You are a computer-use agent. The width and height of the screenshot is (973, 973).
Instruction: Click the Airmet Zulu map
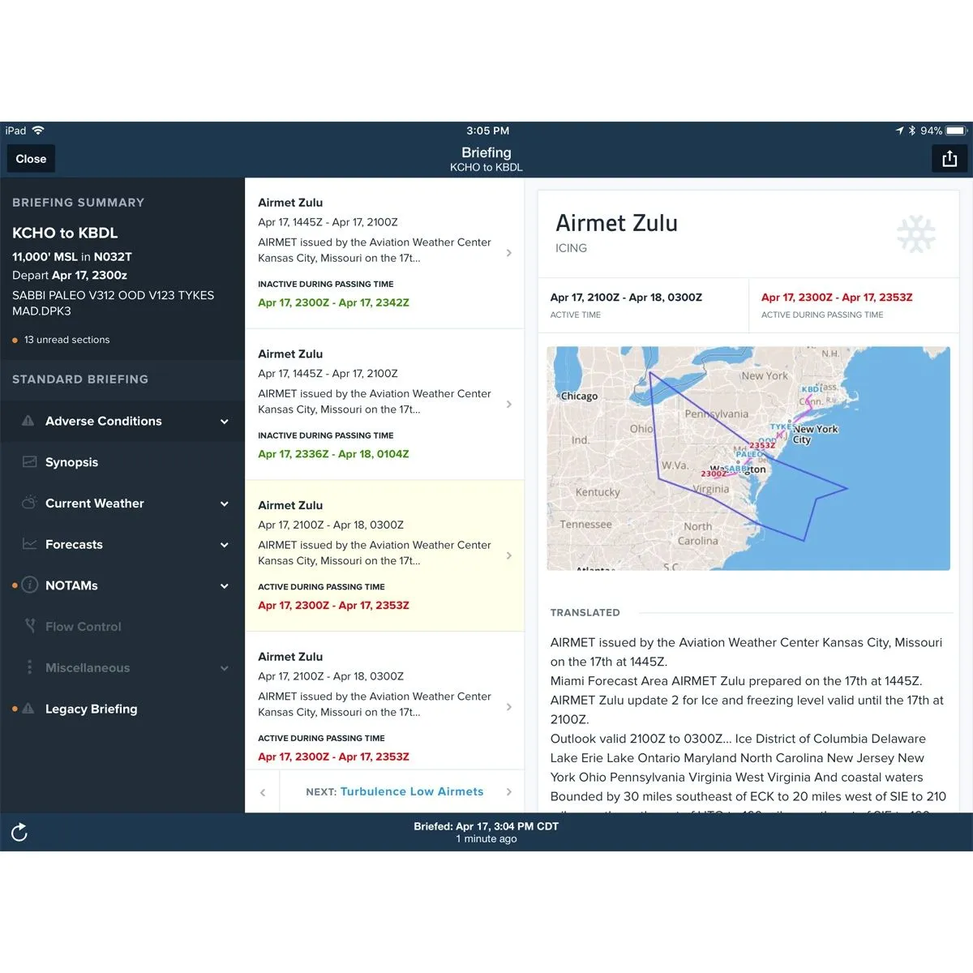pos(748,458)
